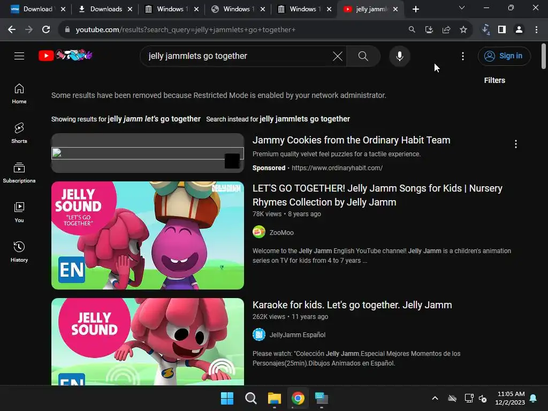
Task: Bookmark this page with star
Action: click(x=463, y=30)
